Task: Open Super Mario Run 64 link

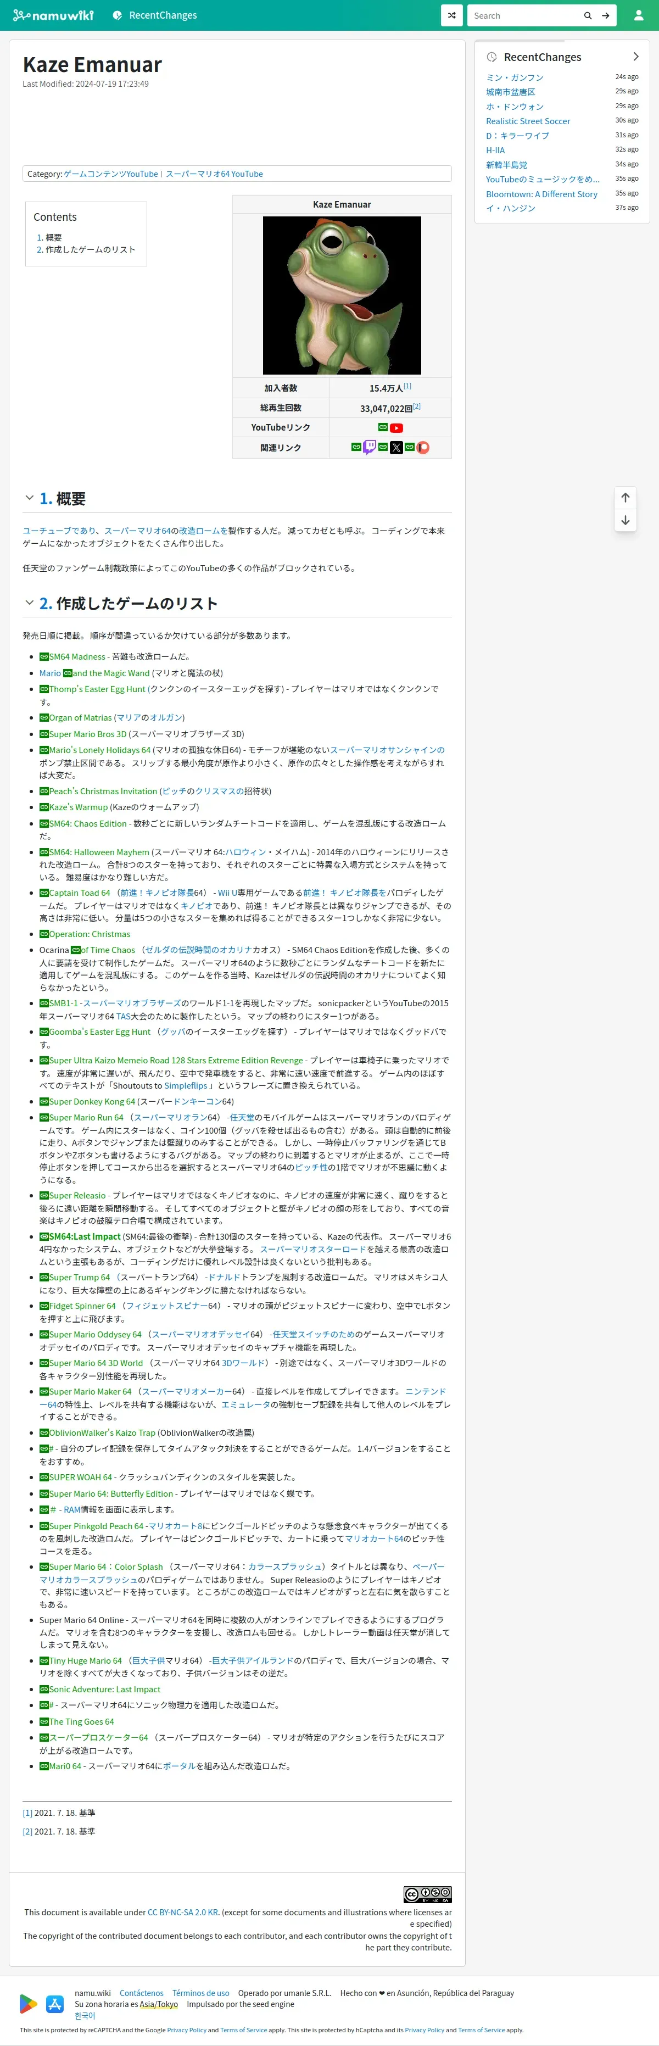Action: tap(82, 1118)
